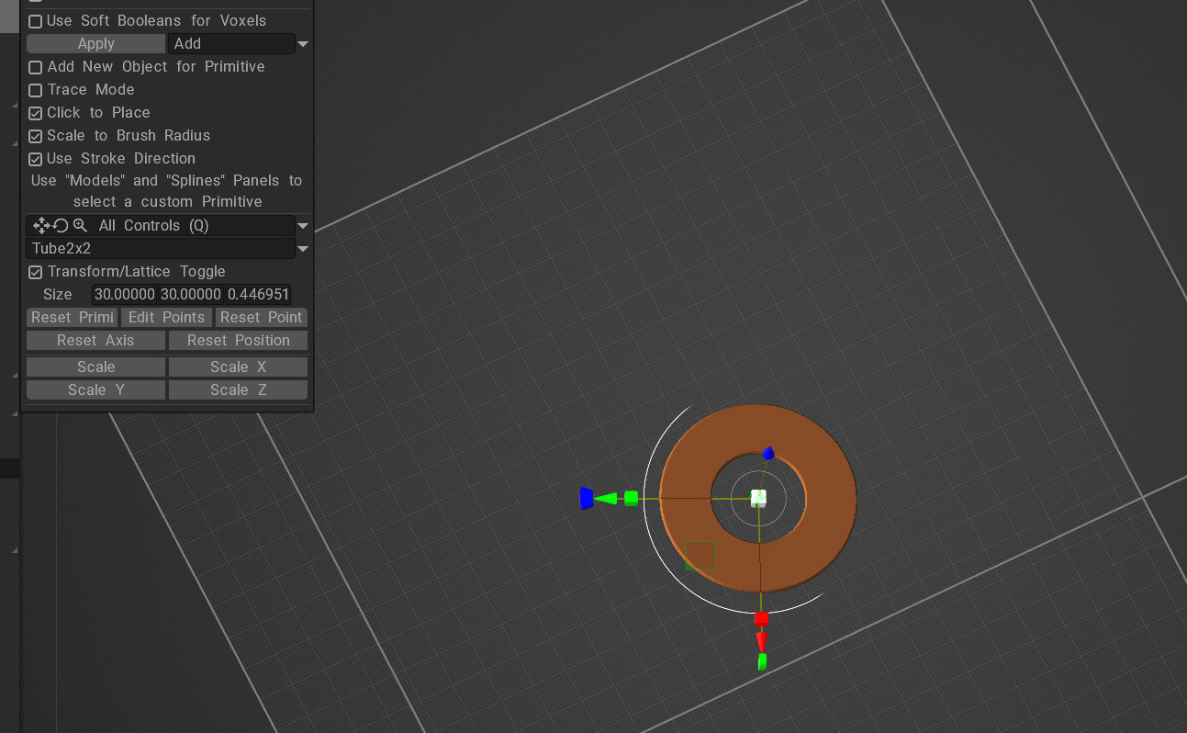
Task: Click the Reset Axis button
Action: (95, 340)
